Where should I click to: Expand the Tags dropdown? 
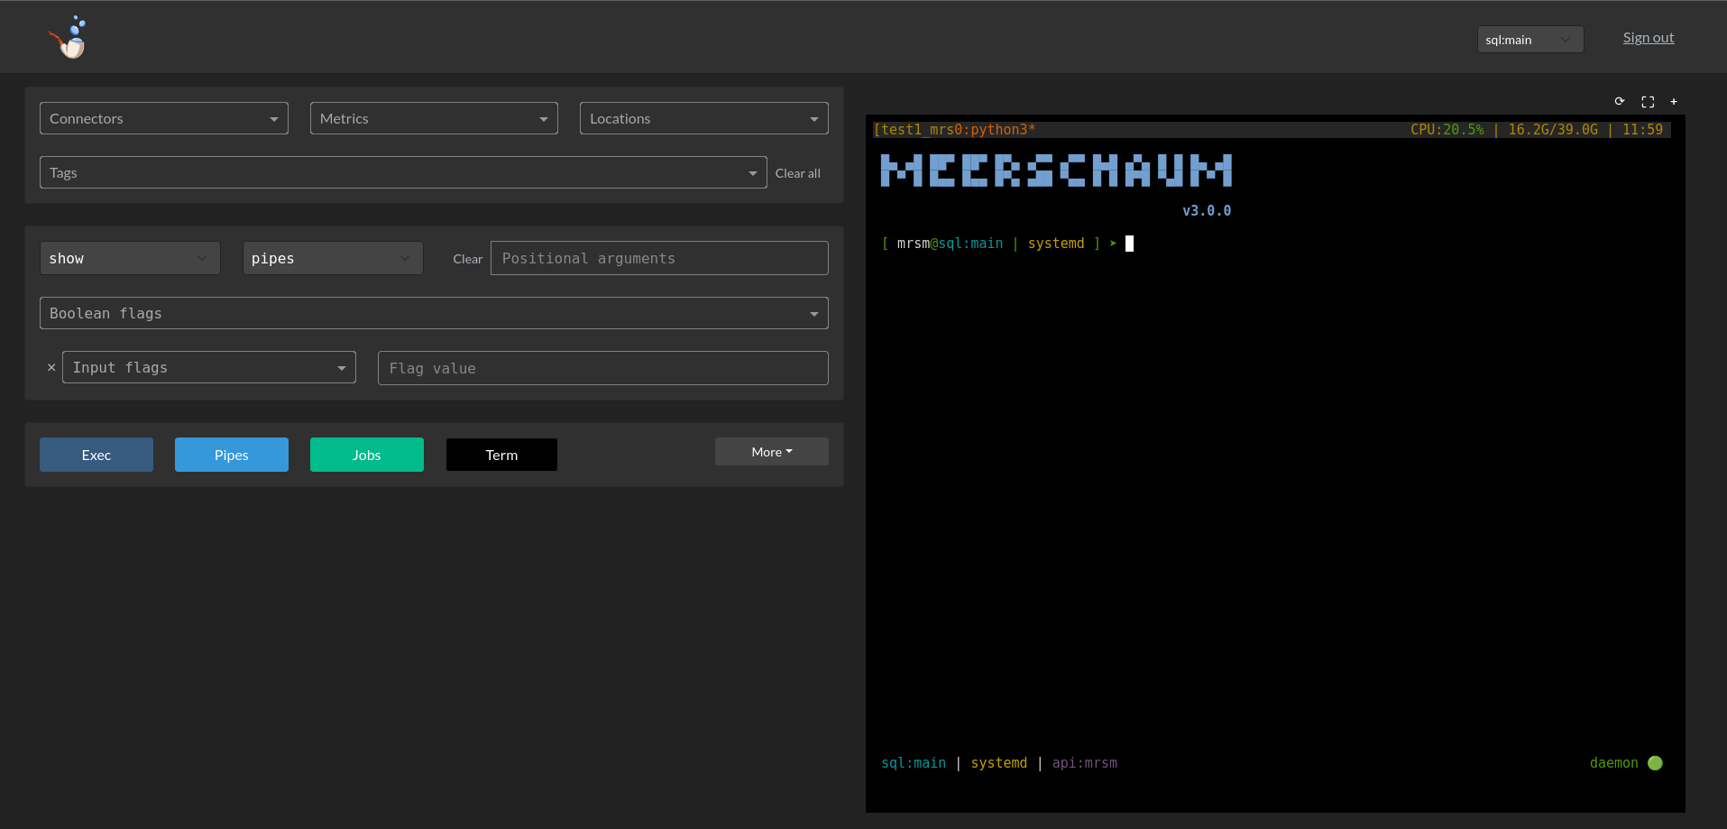pyautogui.click(x=403, y=172)
